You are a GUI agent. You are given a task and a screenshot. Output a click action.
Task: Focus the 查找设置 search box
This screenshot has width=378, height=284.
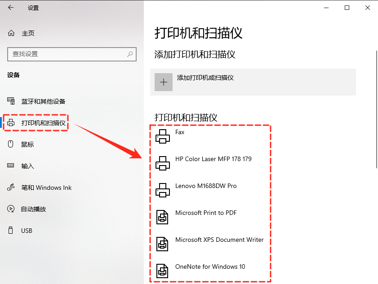coord(72,54)
